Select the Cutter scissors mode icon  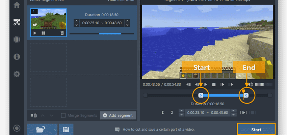click(x=17, y=22)
